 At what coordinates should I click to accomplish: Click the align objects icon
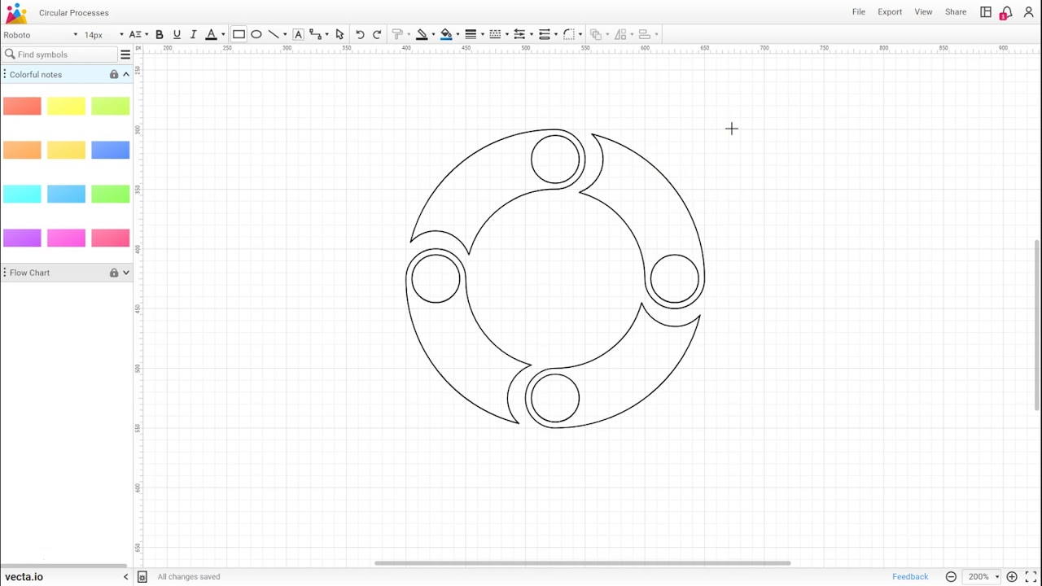coord(620,34)
